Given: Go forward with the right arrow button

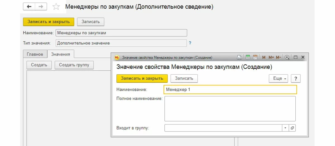Looking at the screenshot, I should click(41, 7).
